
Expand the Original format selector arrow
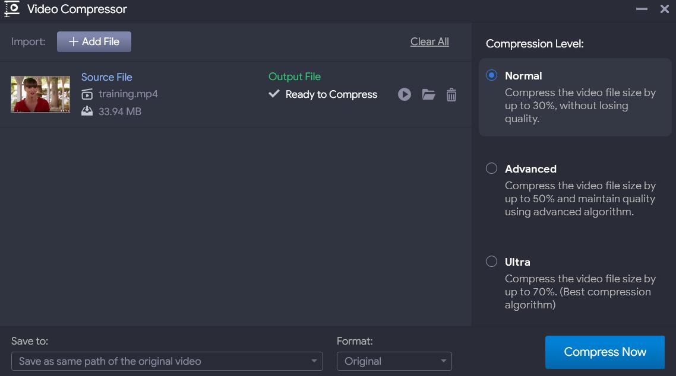click(x=443, y=361)
